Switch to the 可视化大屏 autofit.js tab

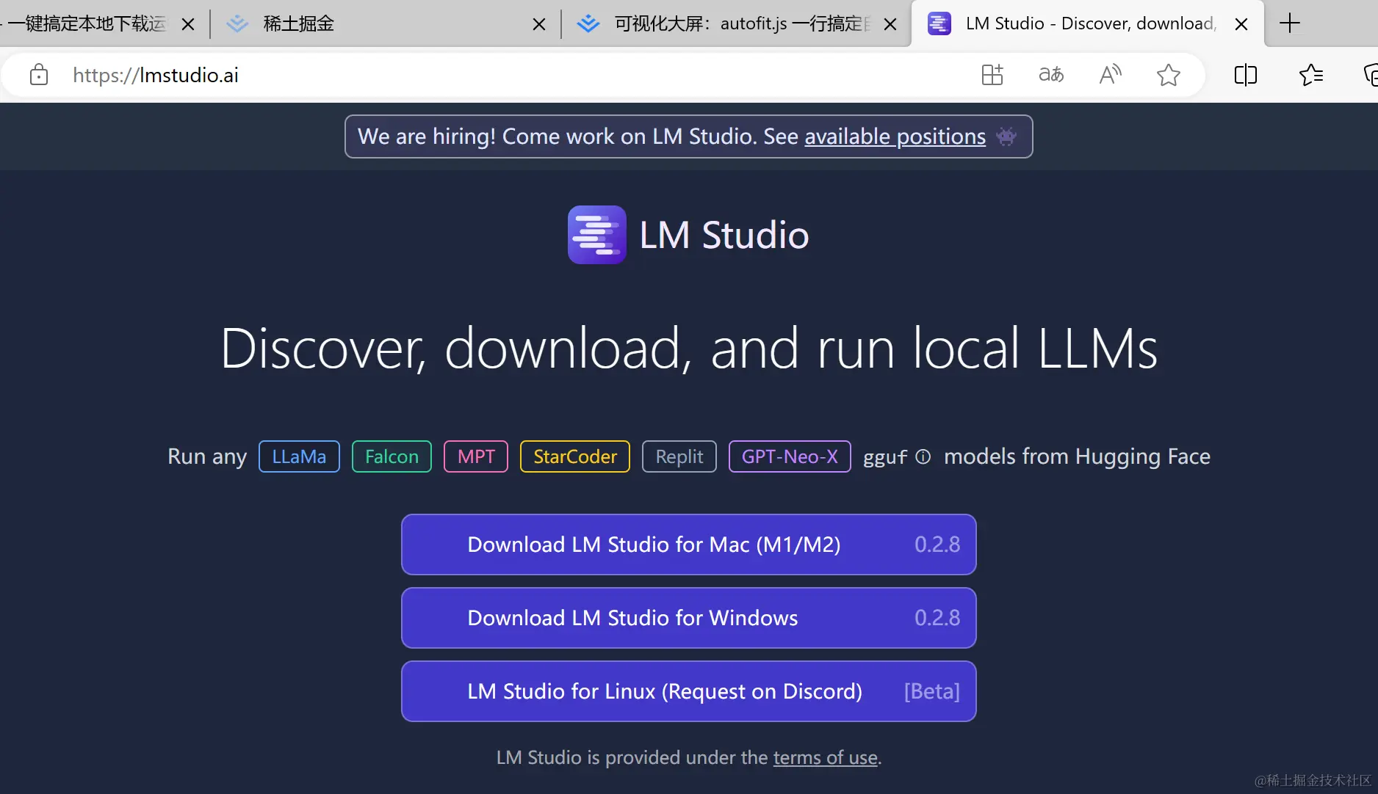[x=735, y=23]
